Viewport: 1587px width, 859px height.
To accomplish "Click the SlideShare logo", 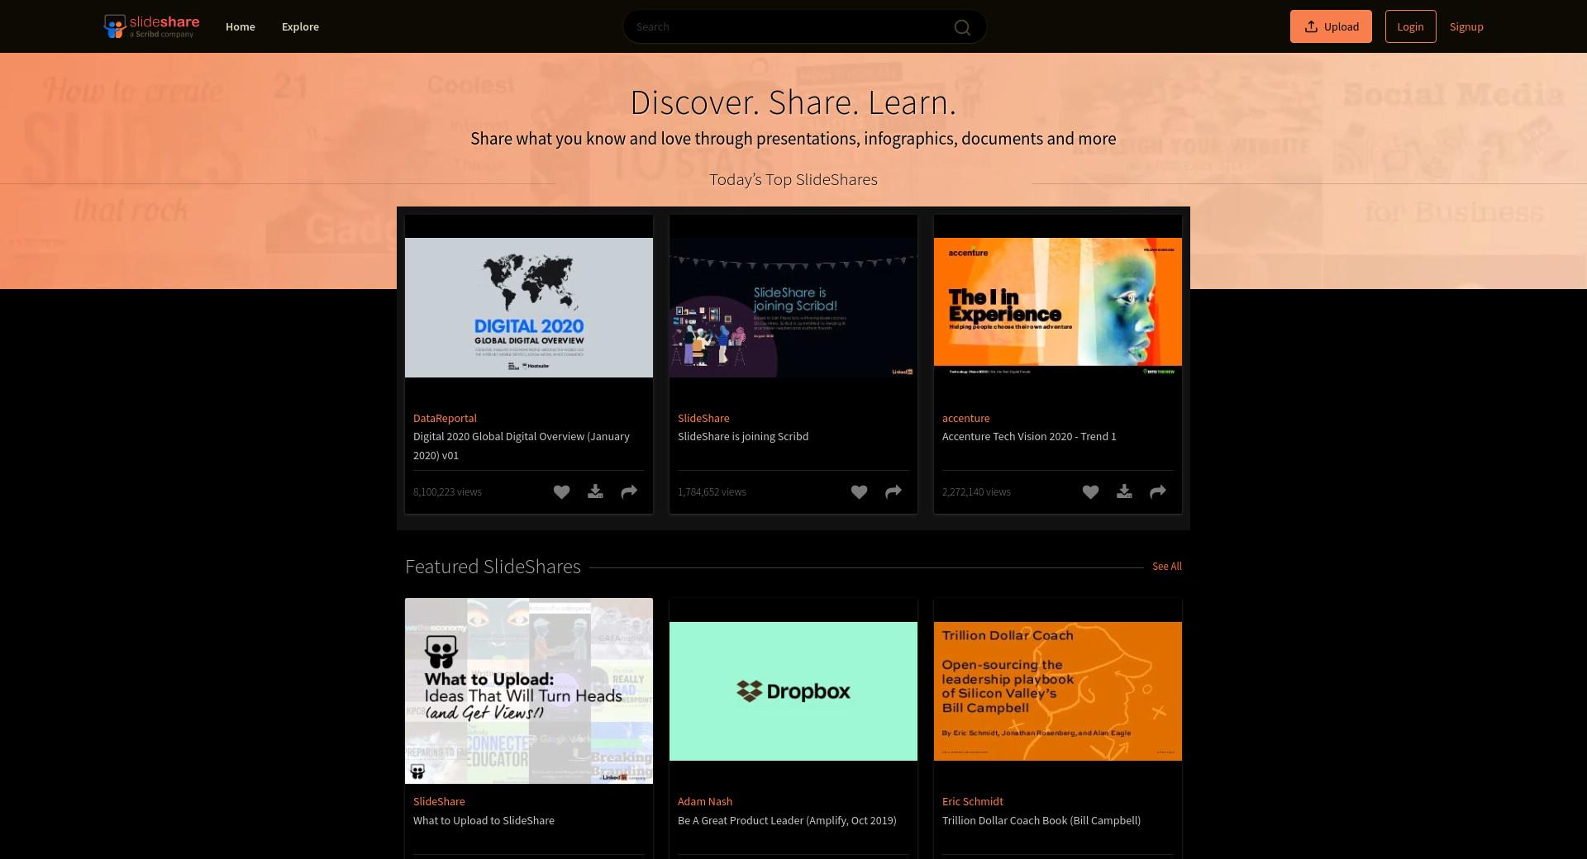I will coord(151,26).
